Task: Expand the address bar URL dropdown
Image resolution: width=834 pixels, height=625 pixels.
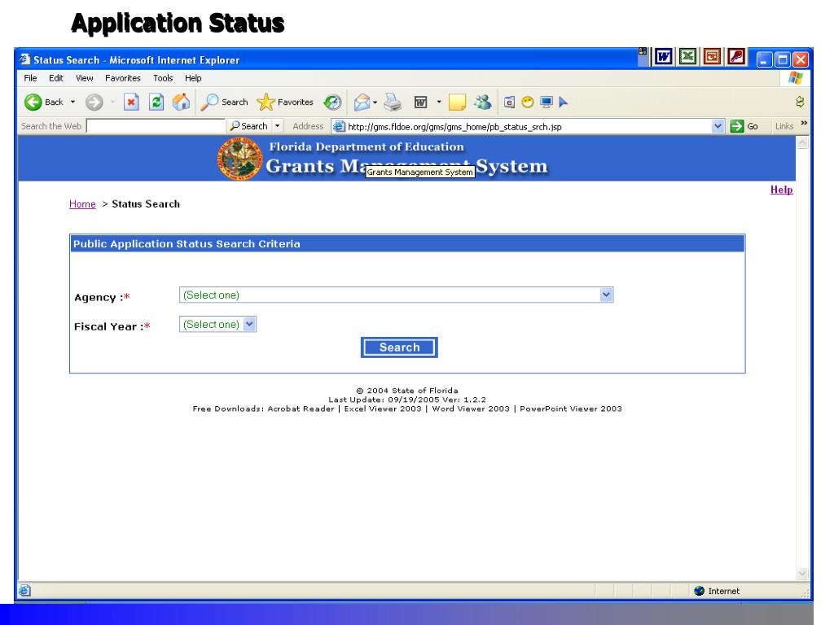Action: [717, 127]
